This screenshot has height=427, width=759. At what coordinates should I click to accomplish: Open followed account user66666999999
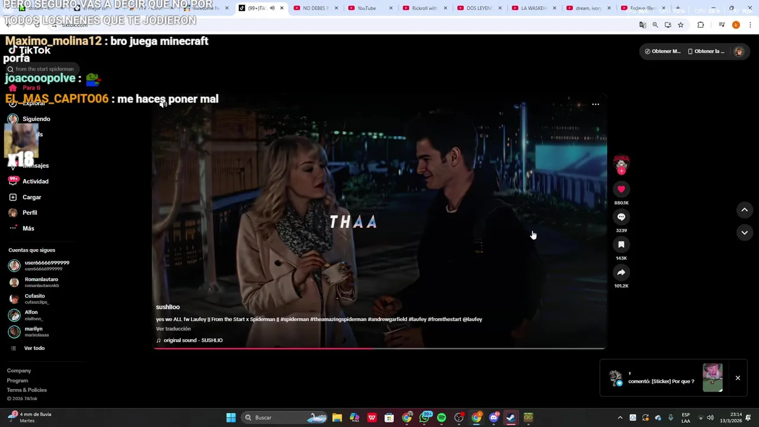[39, 266]
